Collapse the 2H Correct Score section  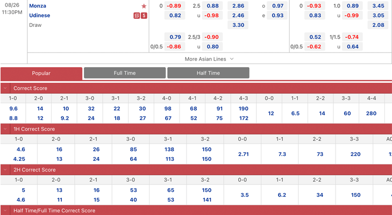click(x=5, y=170)
